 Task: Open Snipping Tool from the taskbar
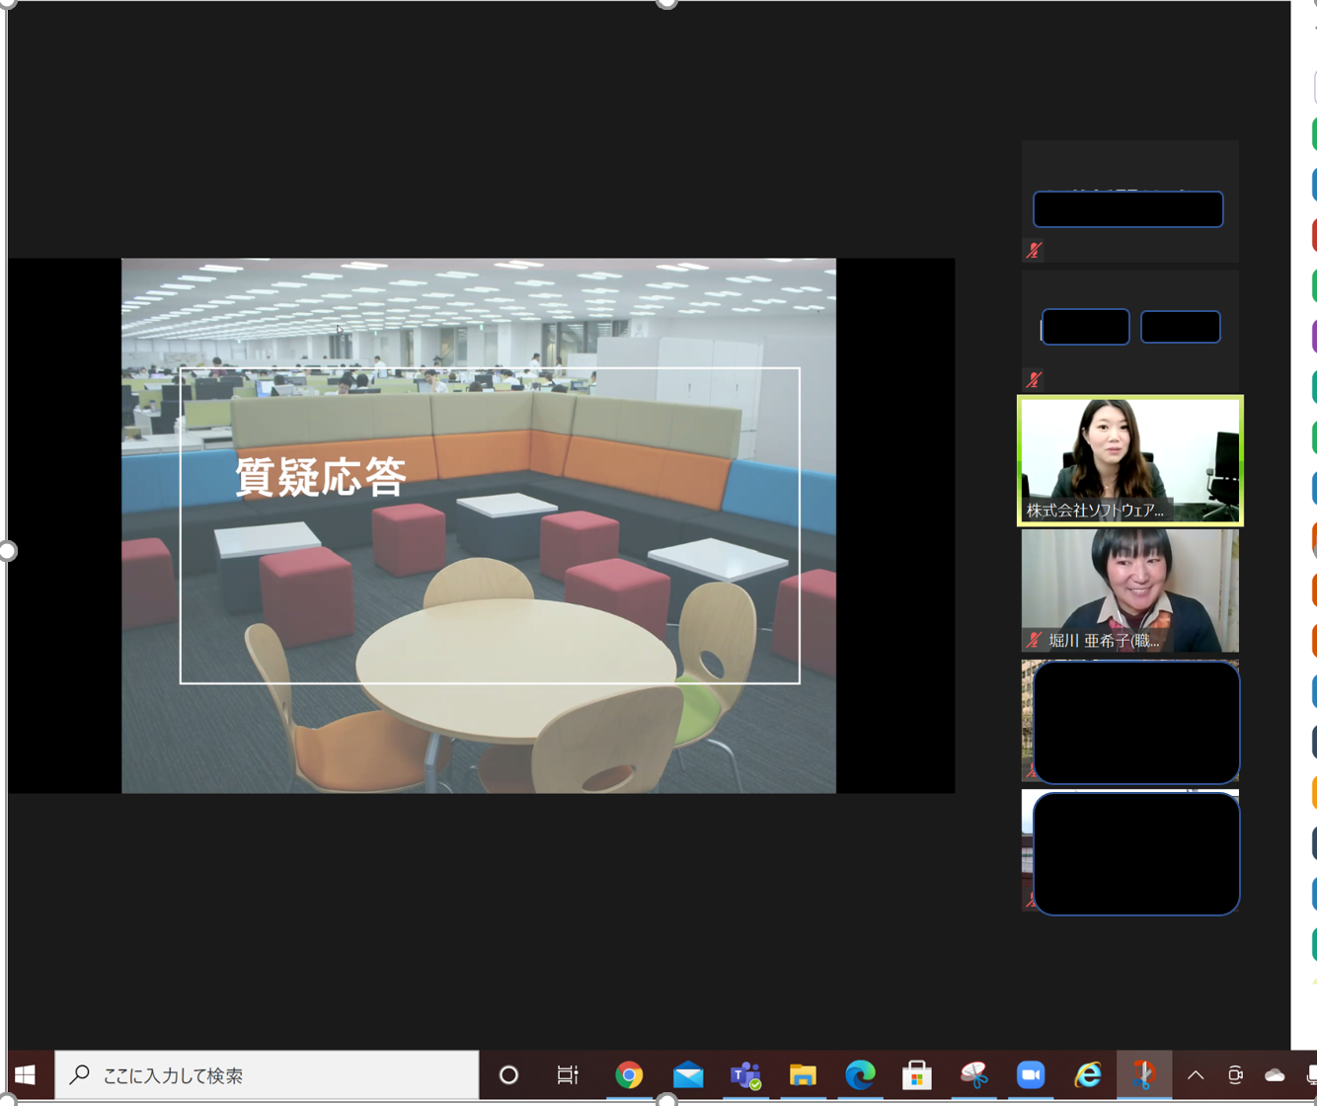(974, 1074)
